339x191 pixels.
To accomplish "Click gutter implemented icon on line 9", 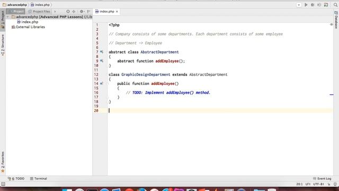I will coord(102,61).
